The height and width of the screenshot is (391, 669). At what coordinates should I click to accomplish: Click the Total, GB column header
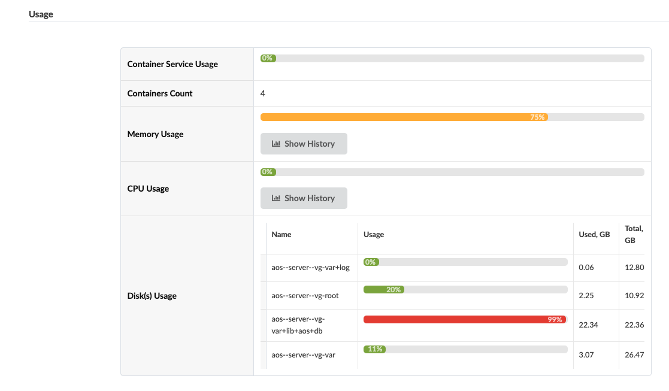point(634,234)
